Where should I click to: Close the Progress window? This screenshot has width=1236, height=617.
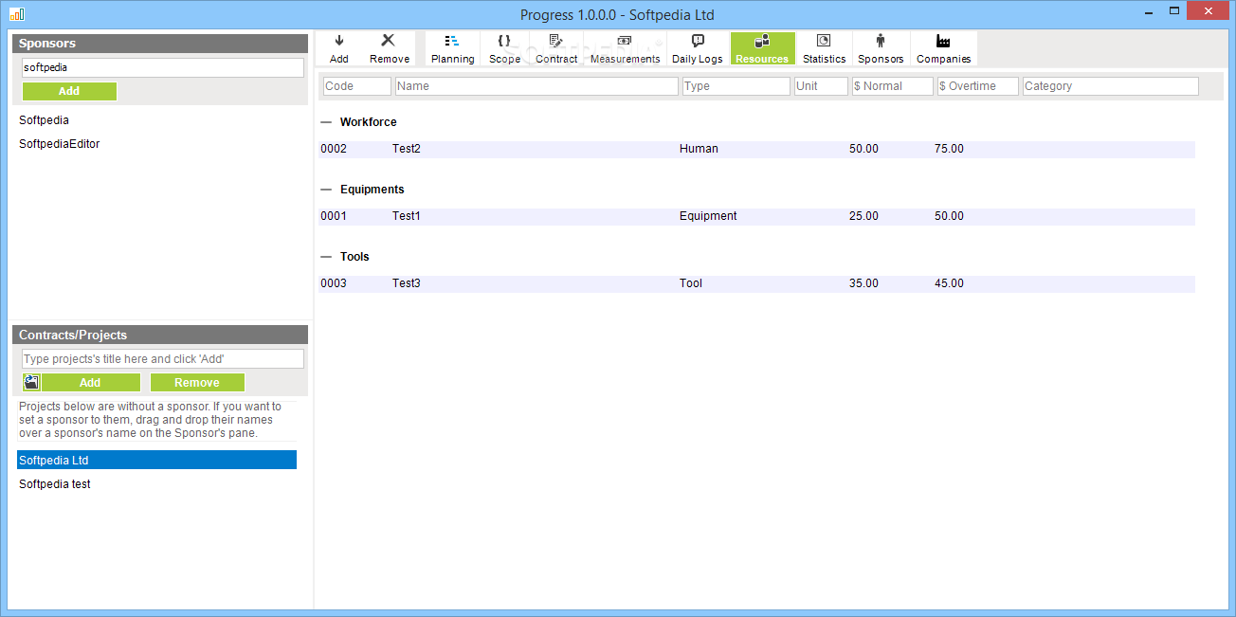click(x=1209, y=11)
